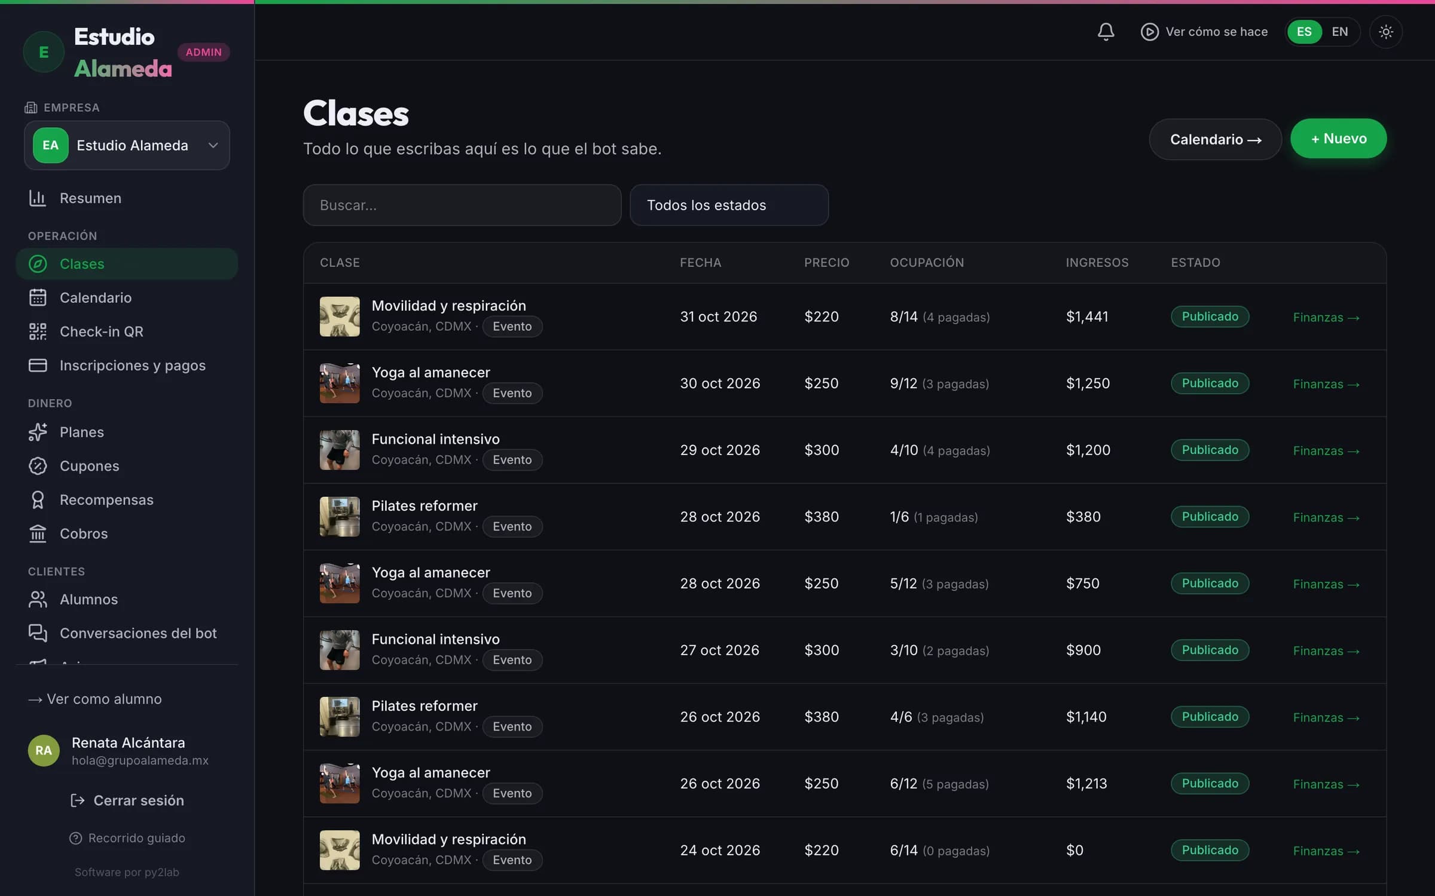The height and width of the screenshot is (896, 1435).
Task: Click the Inscripciones y pagos card icon
Action: click(x=38, y=365)
